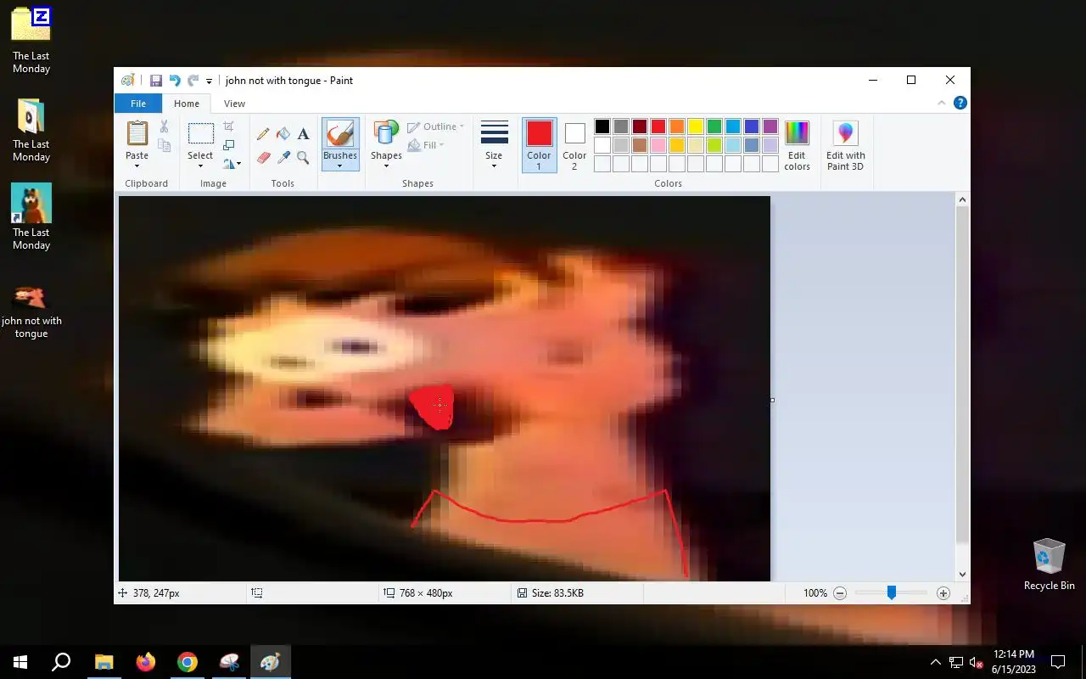1086x679 pixels.
Task: Click zoom out minus button in status bar
Action: pos(840,593)
